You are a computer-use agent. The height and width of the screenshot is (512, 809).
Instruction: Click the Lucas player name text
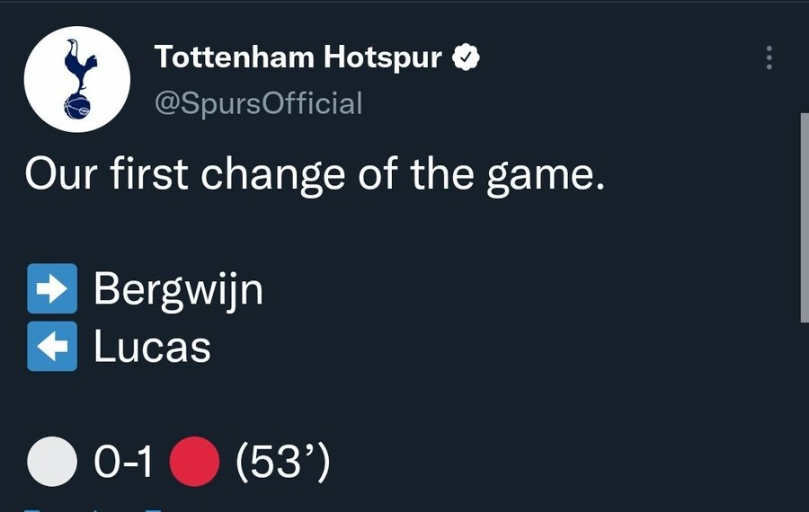(152, 347)
